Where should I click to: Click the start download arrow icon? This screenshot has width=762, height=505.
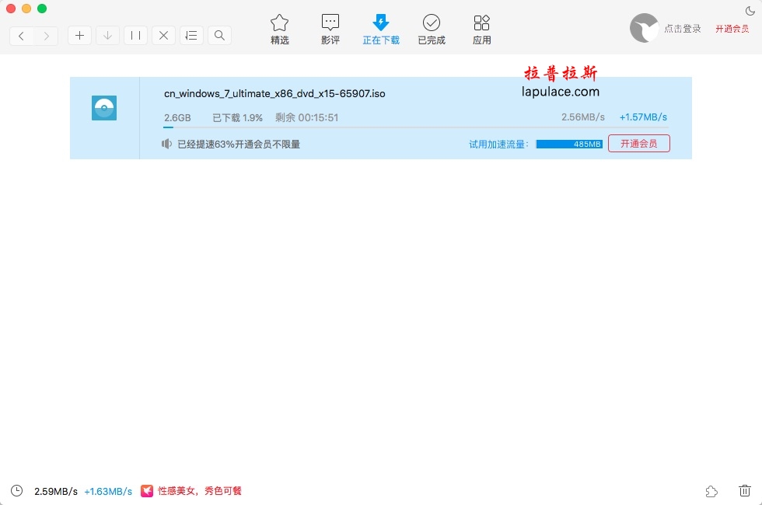tap(107, 36)
